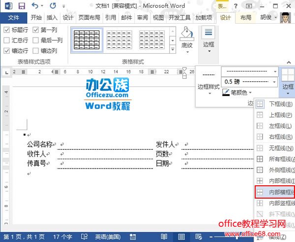The width and height of the screenshot is (295, 242).
Task: Switch to the table tools 布局 Layout tab
Action: tap(246, 18)
